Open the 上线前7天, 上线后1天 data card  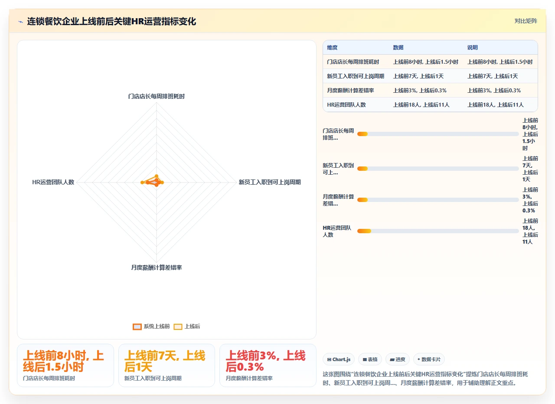tap(166, 365)
